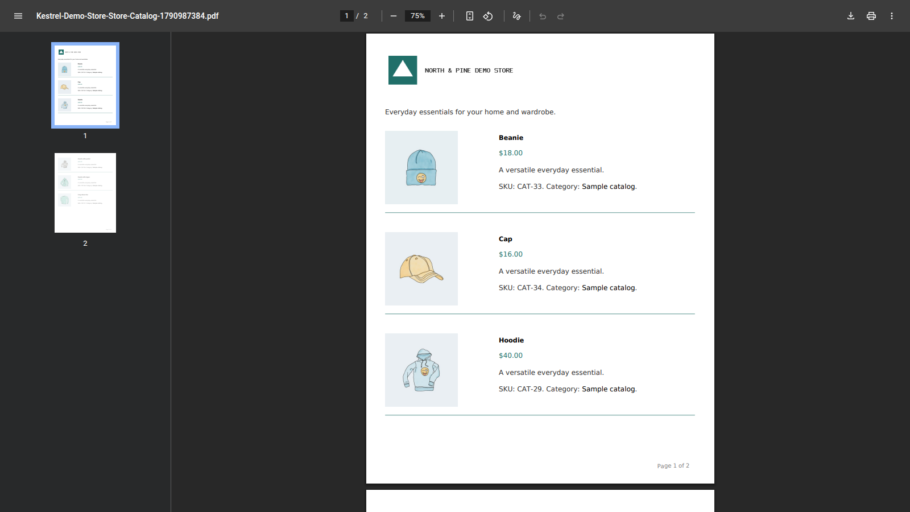The height and width of the screenshot is (512, 910).
Task: Click the Beanie product title
Action: tap(511, 138)
